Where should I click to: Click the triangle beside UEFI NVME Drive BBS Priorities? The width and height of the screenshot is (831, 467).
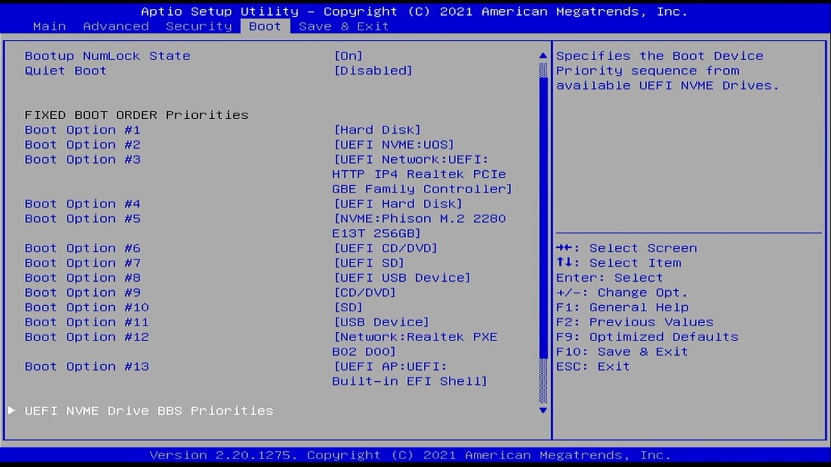pos(11,411)
